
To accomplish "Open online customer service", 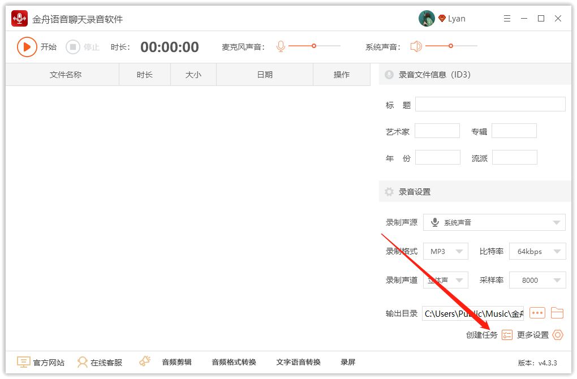I will [x=100, y=362].
